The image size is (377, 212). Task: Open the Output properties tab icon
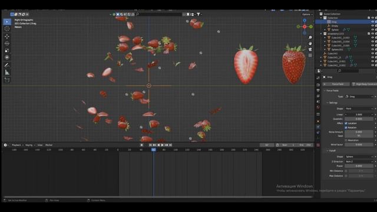tap(318, 90)
